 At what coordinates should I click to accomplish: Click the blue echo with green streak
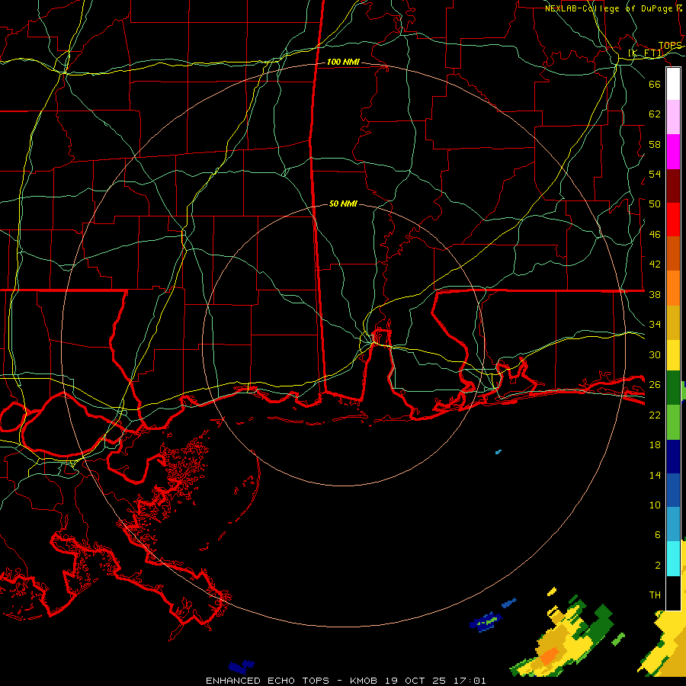pos(486,621)
